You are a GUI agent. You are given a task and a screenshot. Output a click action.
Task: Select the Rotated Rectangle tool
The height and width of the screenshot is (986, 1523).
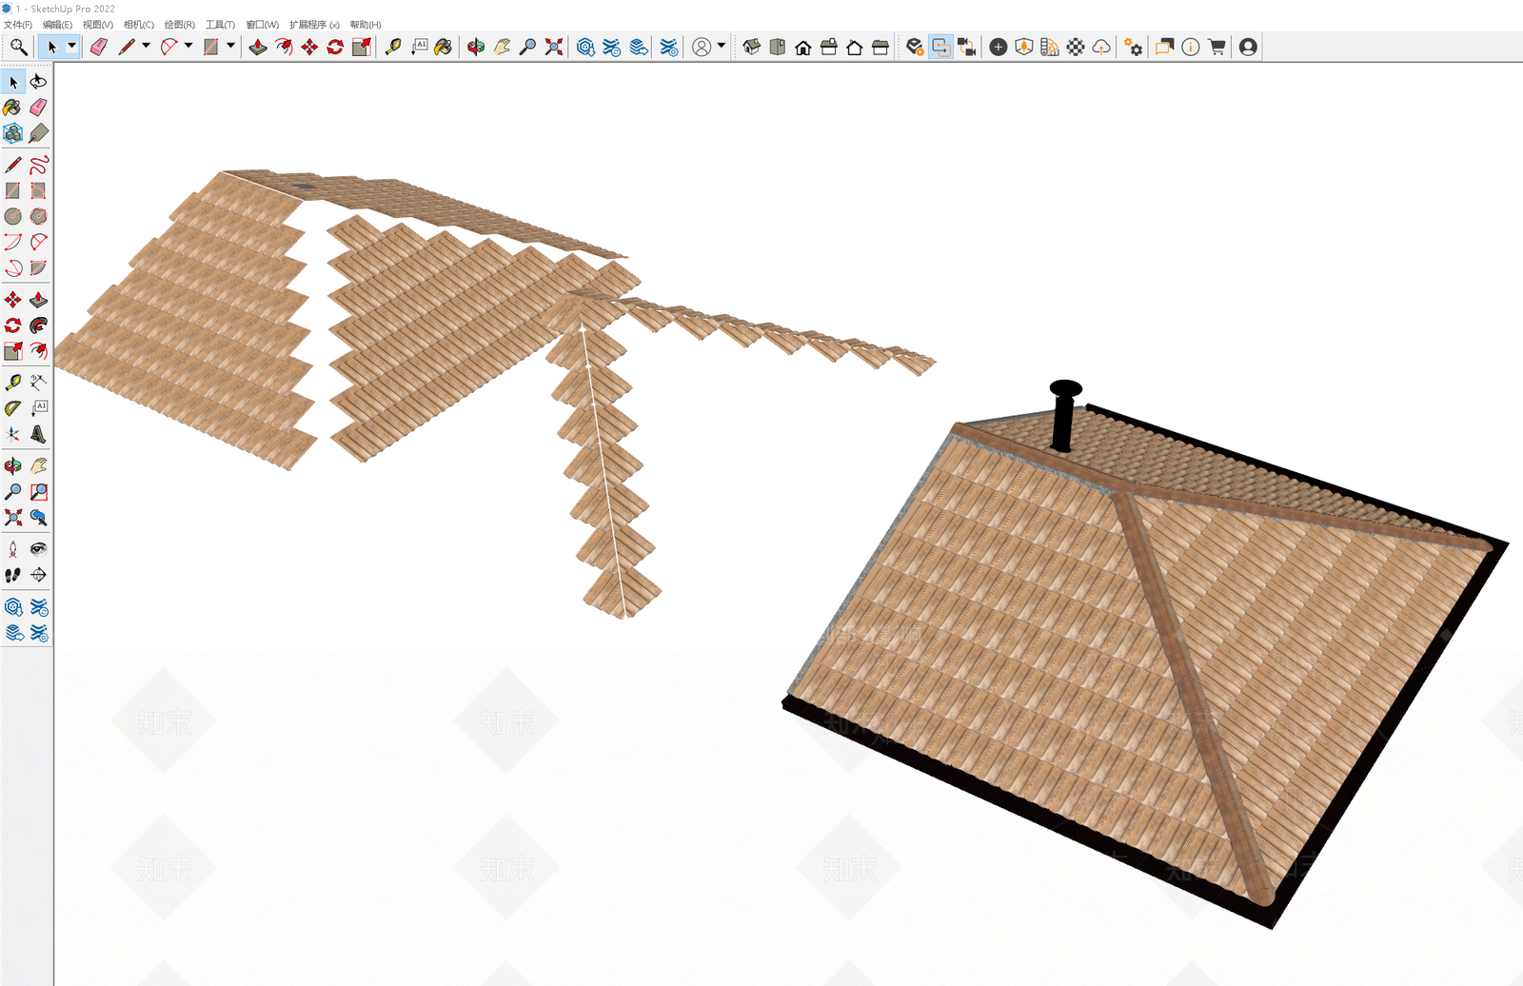point(38,190)
